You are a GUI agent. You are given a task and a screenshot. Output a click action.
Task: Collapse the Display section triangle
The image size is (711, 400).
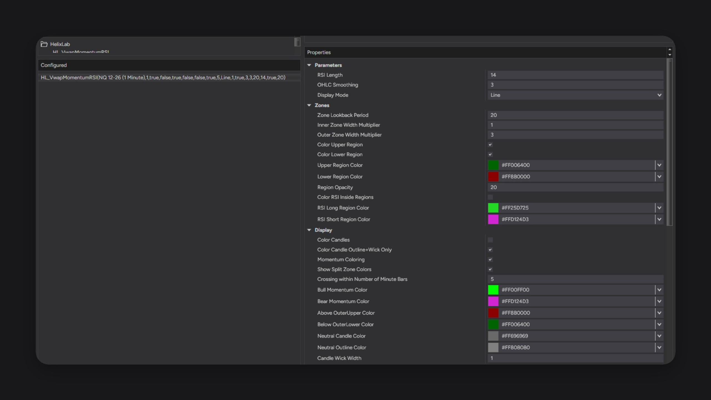(x=309, y=230)
